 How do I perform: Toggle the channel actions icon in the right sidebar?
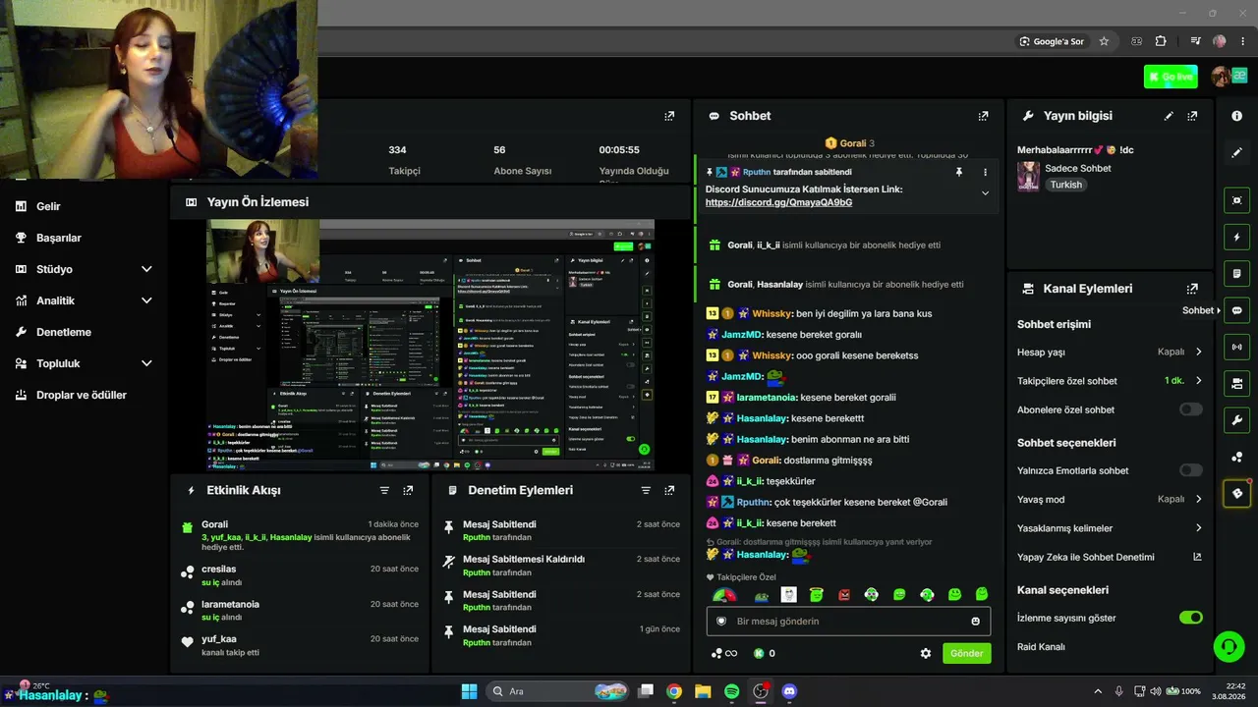[1236, 383]
